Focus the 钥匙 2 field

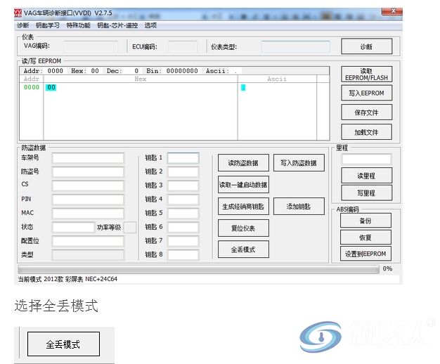(x=183, y=171)
